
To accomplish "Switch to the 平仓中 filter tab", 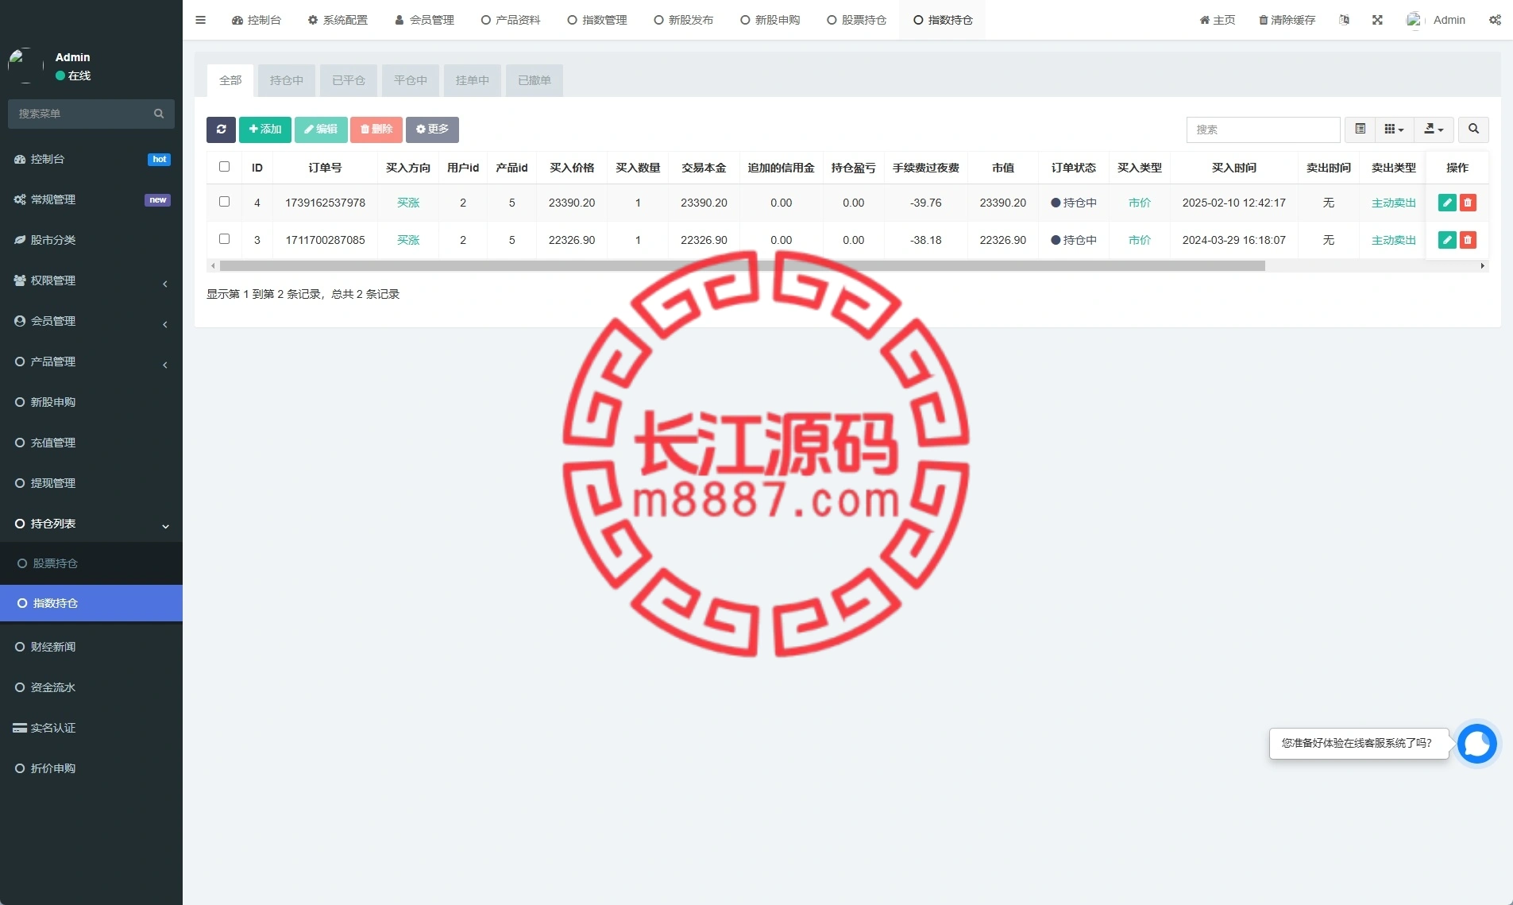I will click(410, 80).
